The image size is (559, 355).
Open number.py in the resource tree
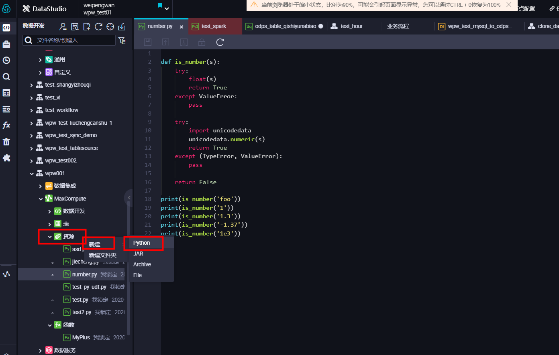85,275
